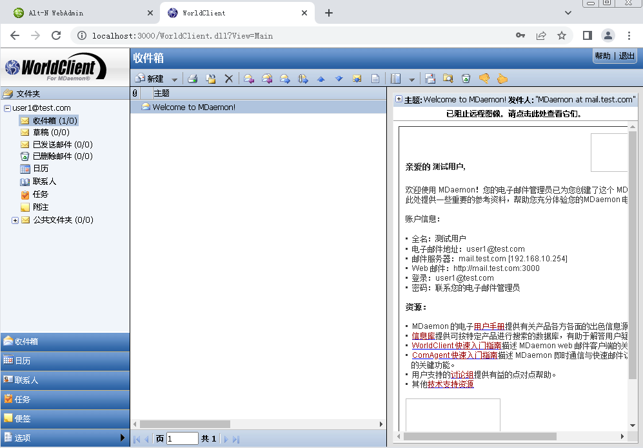The height and width of the screenshot is (448, 643).
Task: Select the Welcome to MDaemon! message
Action: (259, 107)
